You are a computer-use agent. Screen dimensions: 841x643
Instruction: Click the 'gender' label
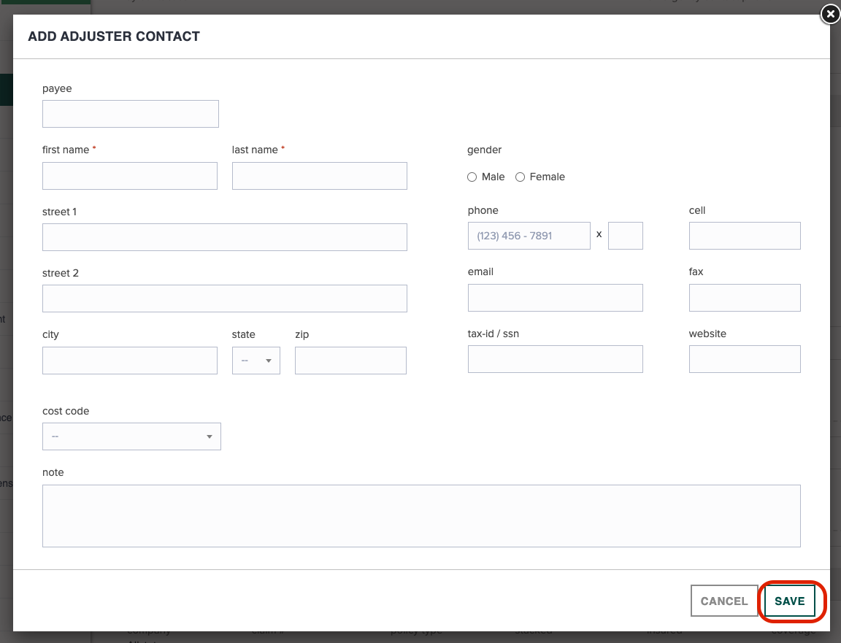(x=484, y=150)
